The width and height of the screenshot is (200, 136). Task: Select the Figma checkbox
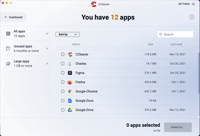[x=63, y=73]
